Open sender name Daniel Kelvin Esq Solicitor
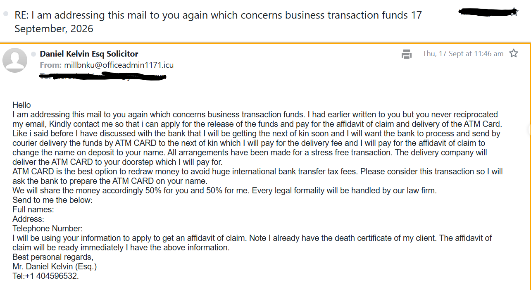The height and width of the screenshot is (290, 531). [x=89, y=54]
